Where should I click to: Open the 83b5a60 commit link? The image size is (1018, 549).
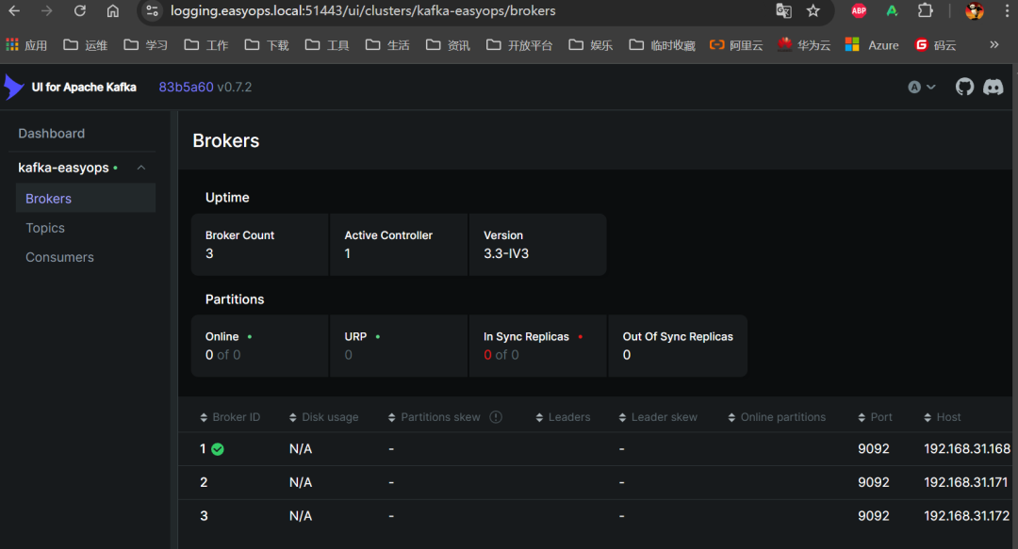tap(186, 87)
